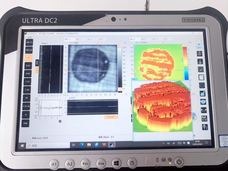Choose the C (T) thickness C-scan view
The height and width of the screenshot is (171, 228).
coord(27,82)
